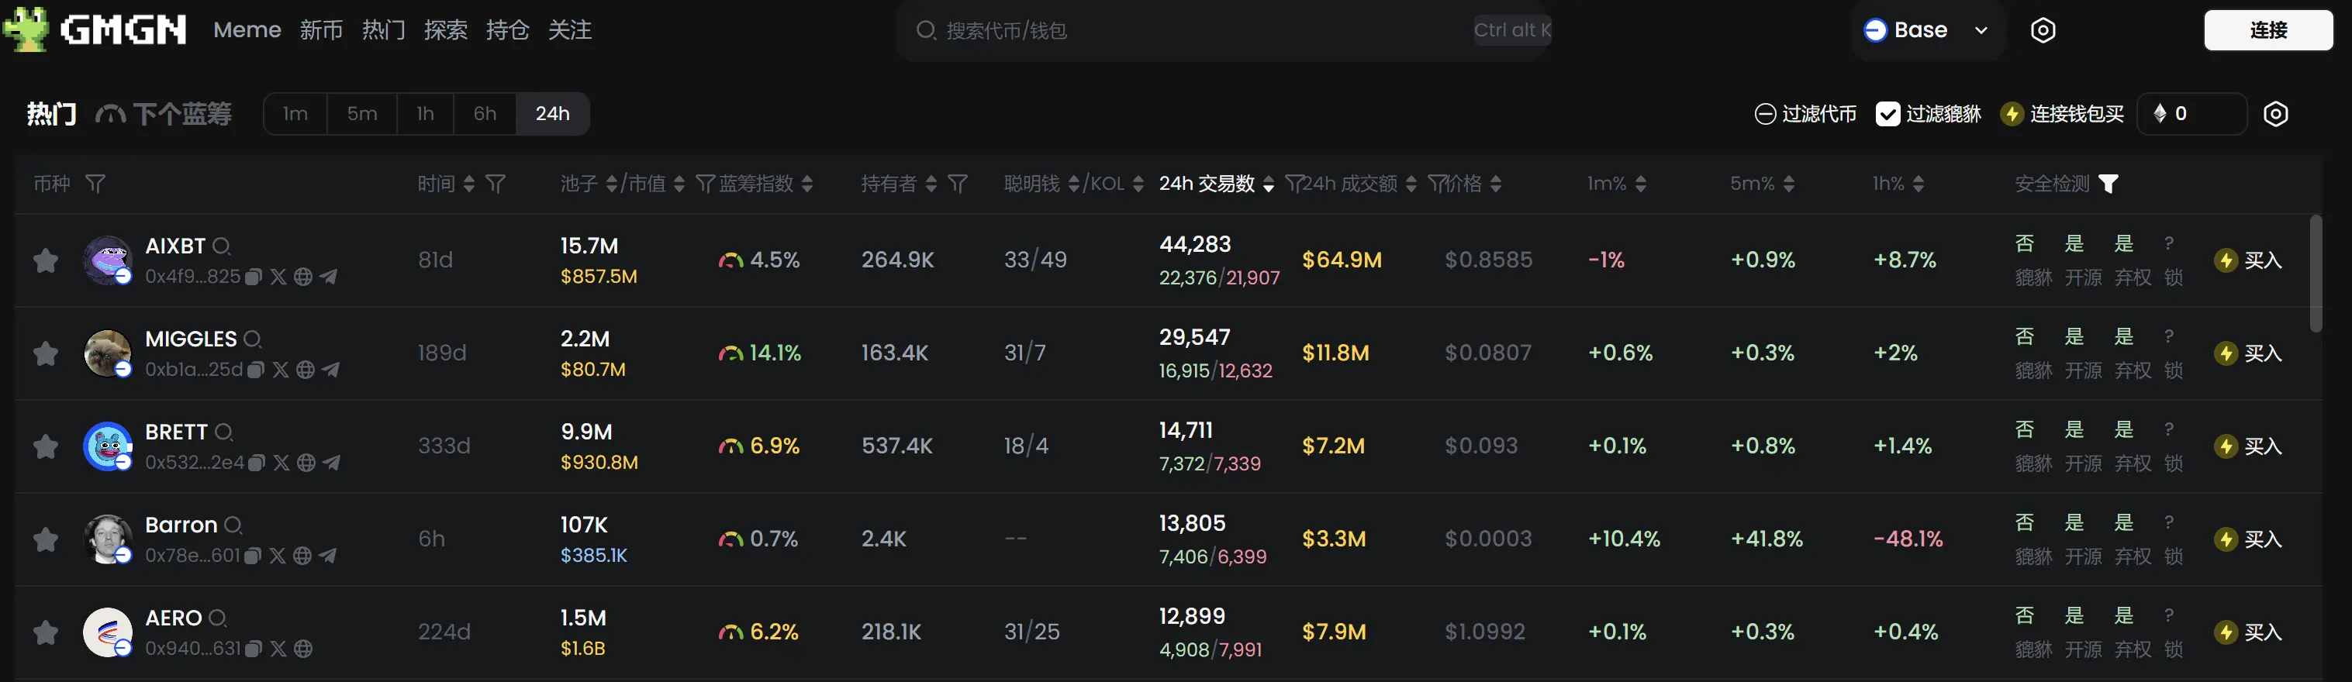
Task: Focus the 搜索代币/钱包 search field
Action: tap(1224, 30)
